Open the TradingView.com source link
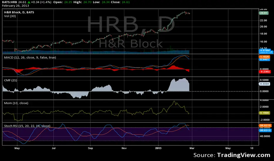Viewport: 274px width, 161px height. (x=244, y=155)
